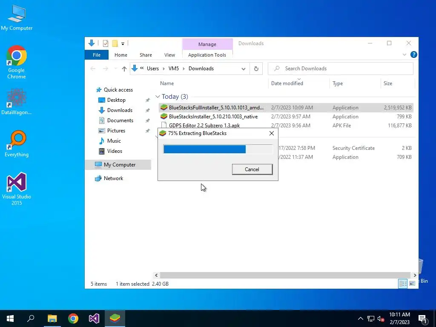Image resolution: width=436 pixels, height=327 pixels.
Task: Collapse the Today (3) group
Action: [x=158, y=97]
